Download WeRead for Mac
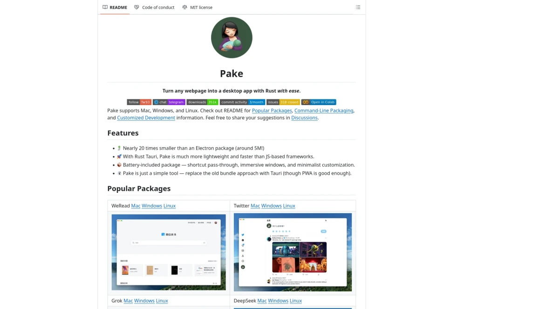Image resolution: width=559 pixels, height=309 pixels. (x=136, y=206)
